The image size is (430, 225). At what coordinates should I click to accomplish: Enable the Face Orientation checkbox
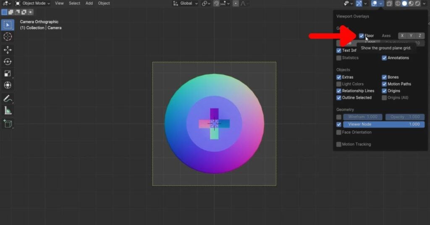point(339,132)
